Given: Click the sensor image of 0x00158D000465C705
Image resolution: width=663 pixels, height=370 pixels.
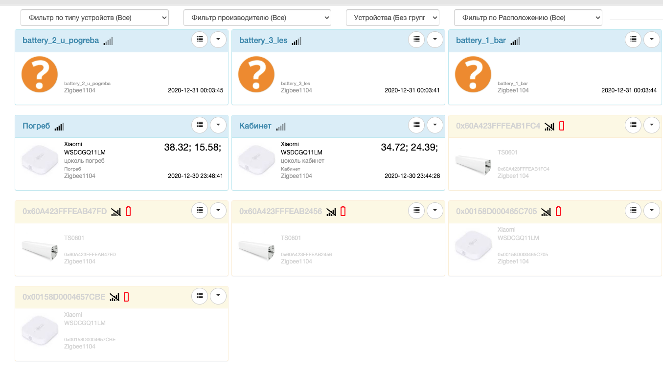Looking at the screenshot, I should 473,245.
